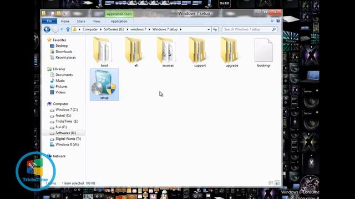Click Properties icon in Quick Access Toolbar
This screenshot has width=355, height=199.
click(53, 14)
